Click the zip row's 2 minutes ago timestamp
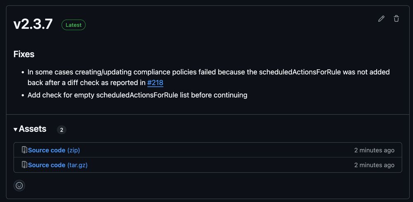Image resolution: width=413 pixels, height=202 pixels. [374, 150]
